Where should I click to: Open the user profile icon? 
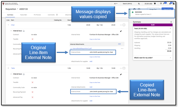coord(174,4)
